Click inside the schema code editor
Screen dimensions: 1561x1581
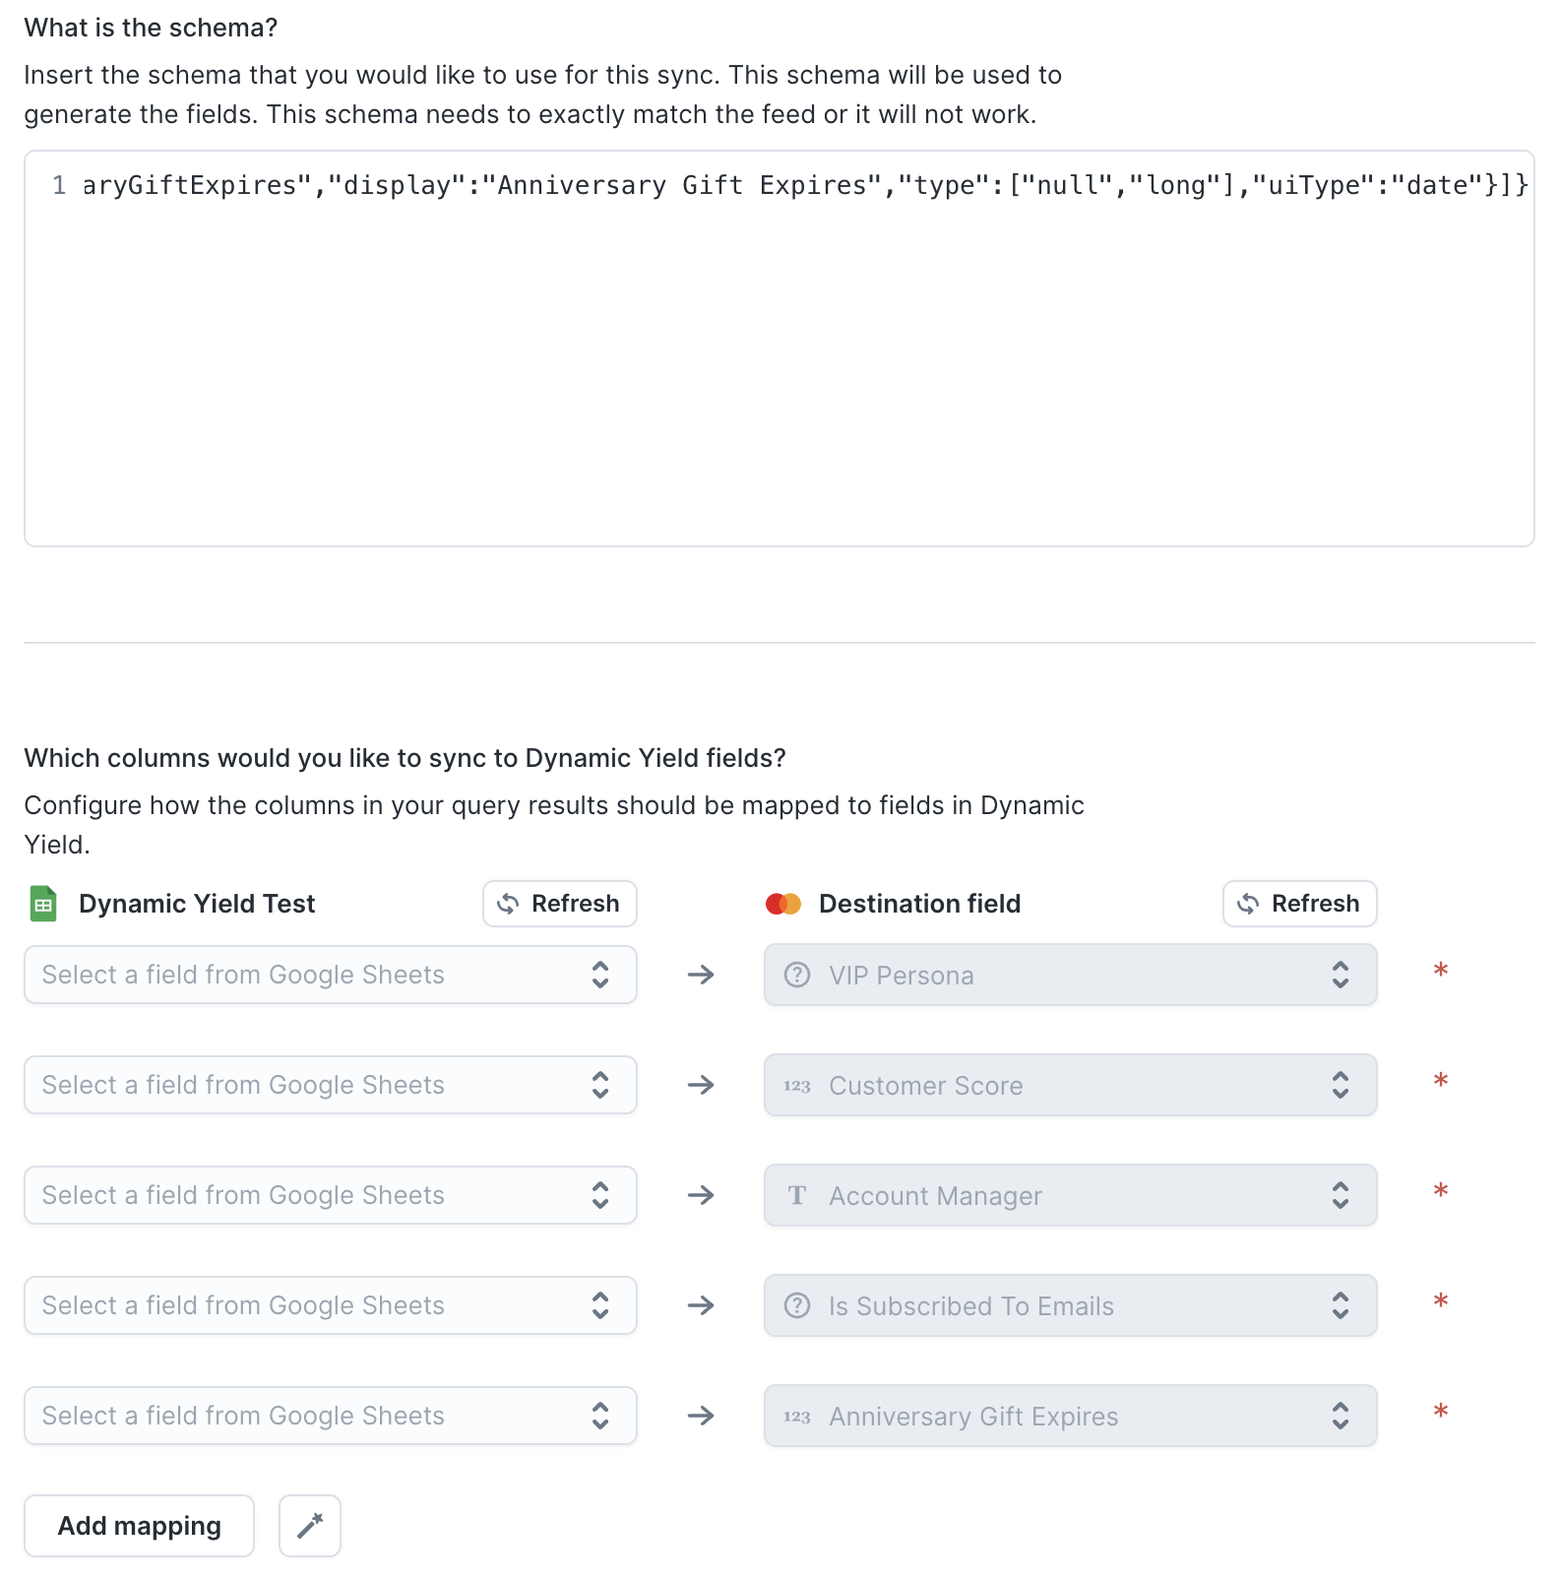pyautogui.click(x=780, y=348)
